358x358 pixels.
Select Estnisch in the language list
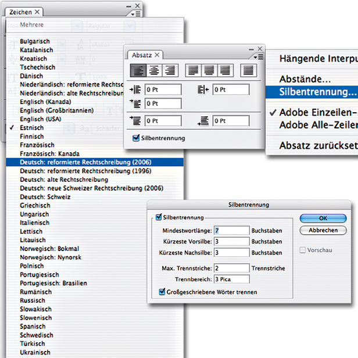click(x=65, y=128)
